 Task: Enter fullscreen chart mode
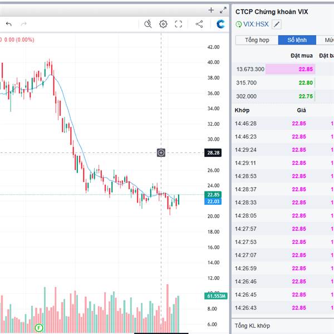179,24
